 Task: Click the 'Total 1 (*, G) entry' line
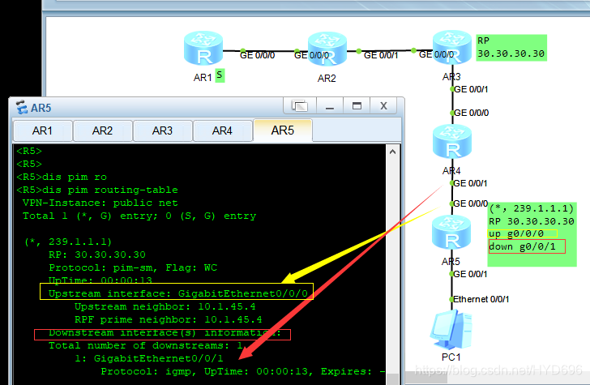139,216
